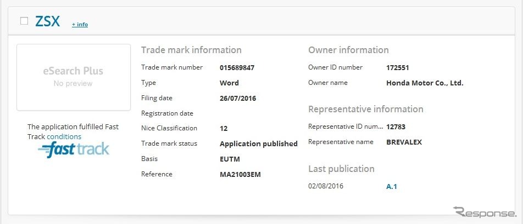The image size is (523, 224).
Task: Open the A.1 publication link
Action: click(392, 186)
